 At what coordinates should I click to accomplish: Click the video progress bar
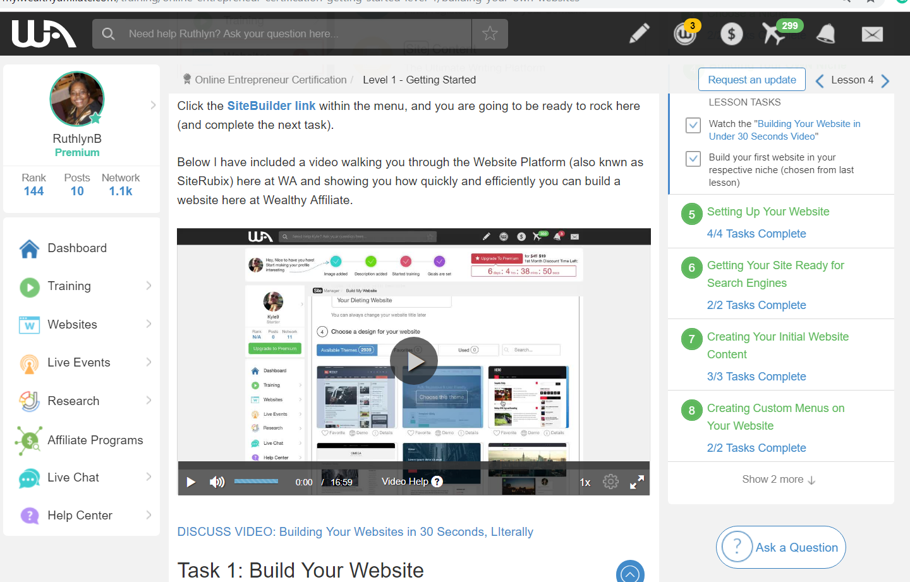[414, 465]
